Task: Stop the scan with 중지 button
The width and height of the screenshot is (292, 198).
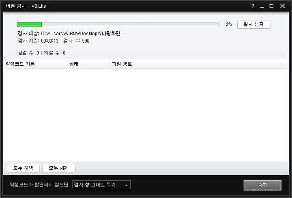Action: coord(262,185)
